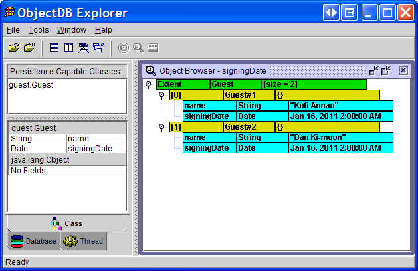Open the File menu

13,30
